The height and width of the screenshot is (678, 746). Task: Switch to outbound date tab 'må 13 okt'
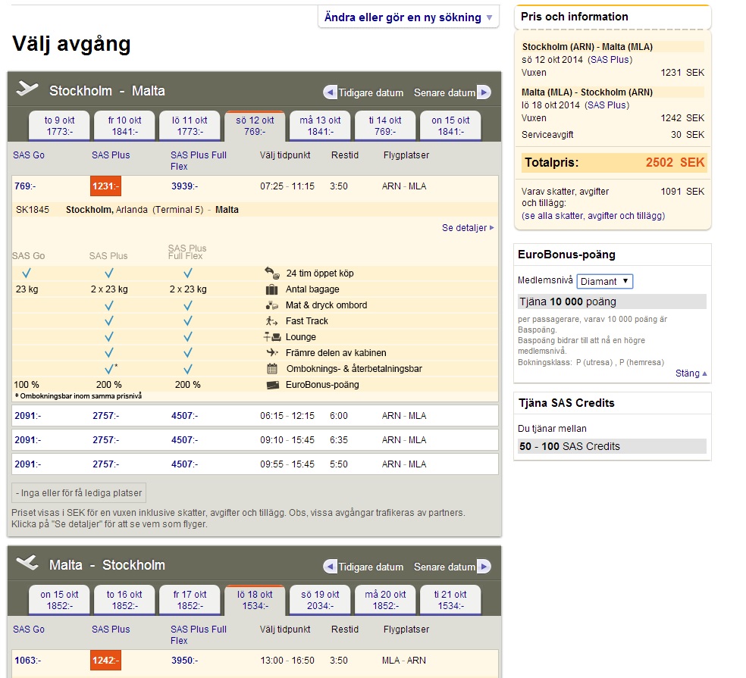[x=320, y=126]
